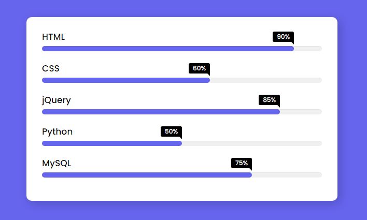
Task: Click the unfilled gray part of Python bar
Action: 252,143
